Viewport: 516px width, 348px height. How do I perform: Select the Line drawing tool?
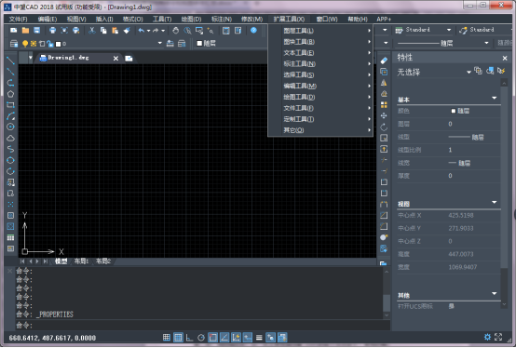(x=10, y=60)
